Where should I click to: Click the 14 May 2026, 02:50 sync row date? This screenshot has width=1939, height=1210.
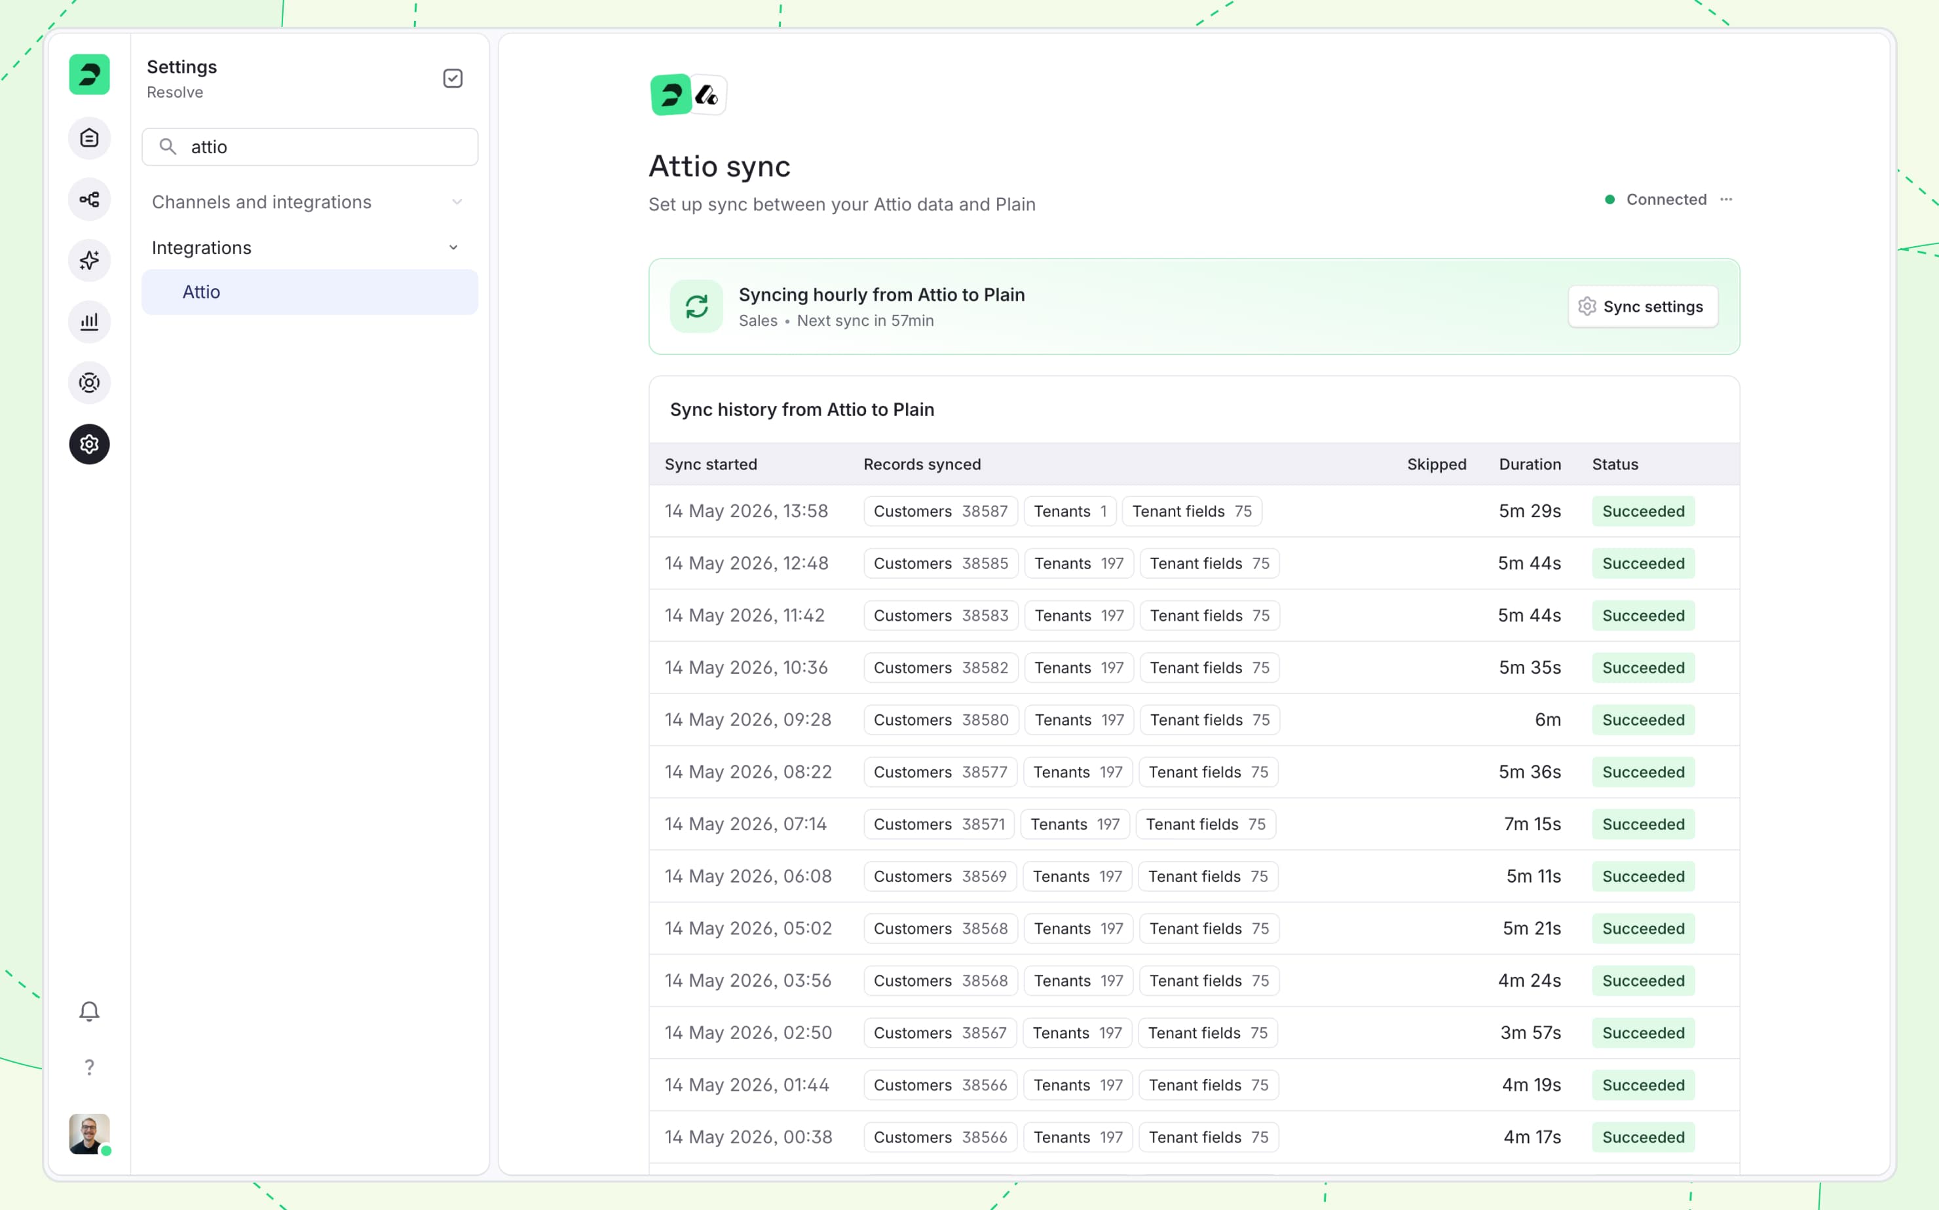point(747,1033)
